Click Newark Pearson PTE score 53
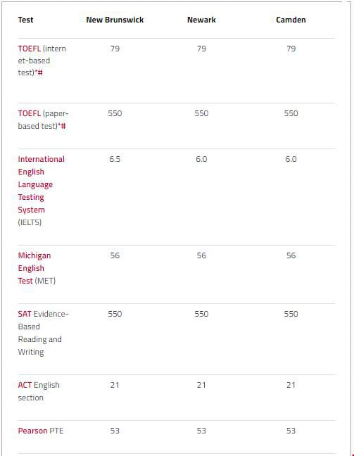This screenshot has width=354, height=456. 201,431
